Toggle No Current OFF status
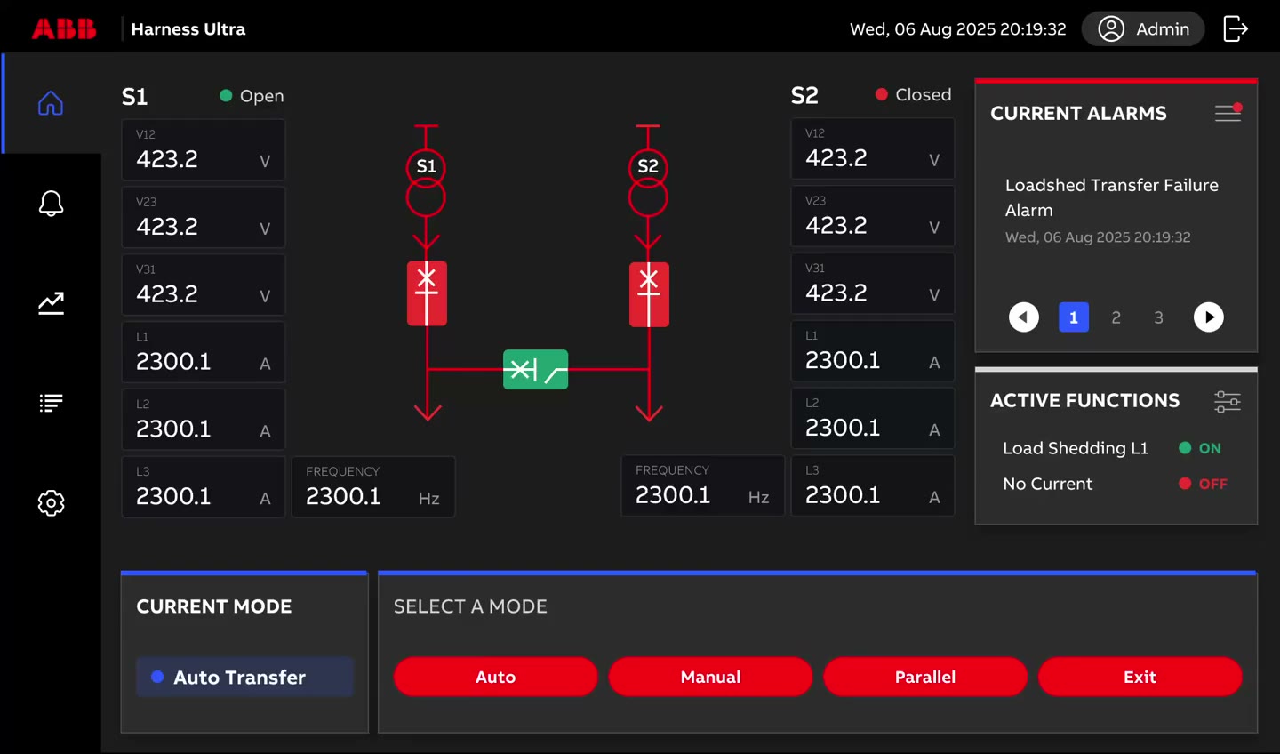Screen dimensions: 1280x754 click(1203, 484)
